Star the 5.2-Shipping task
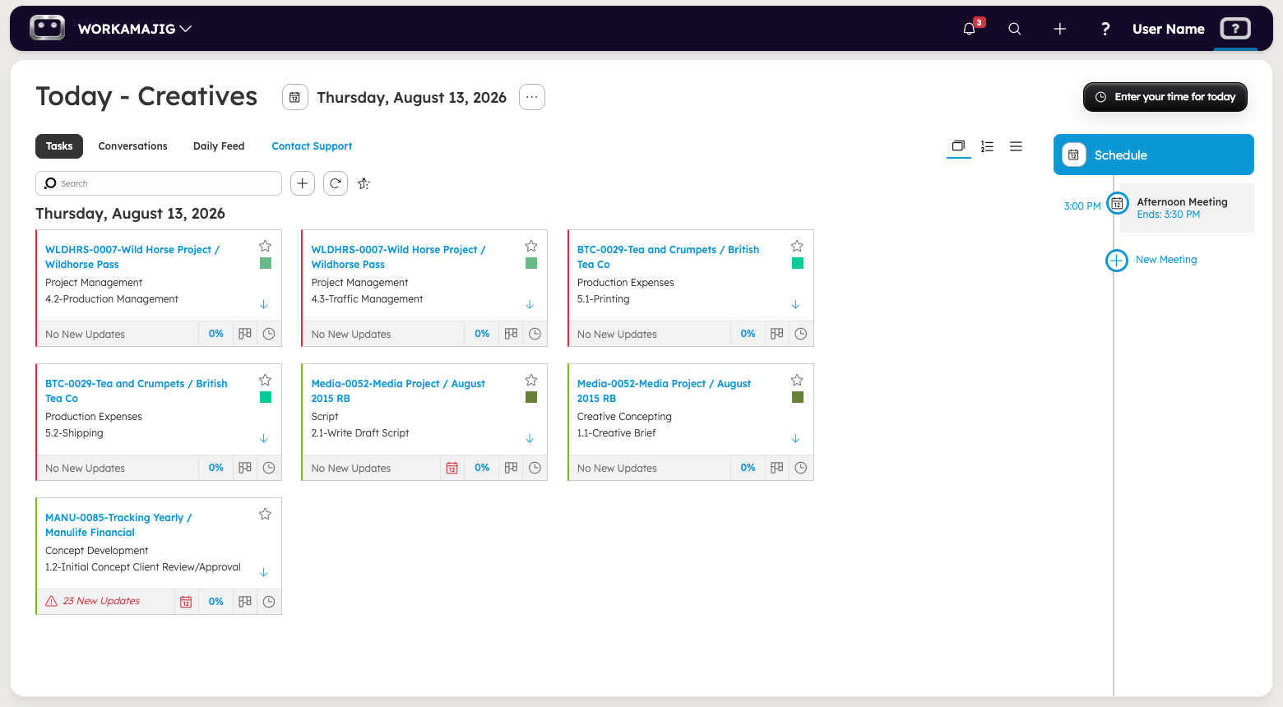This screenshot has height=707, width=1283. click(x=265, y=380)
